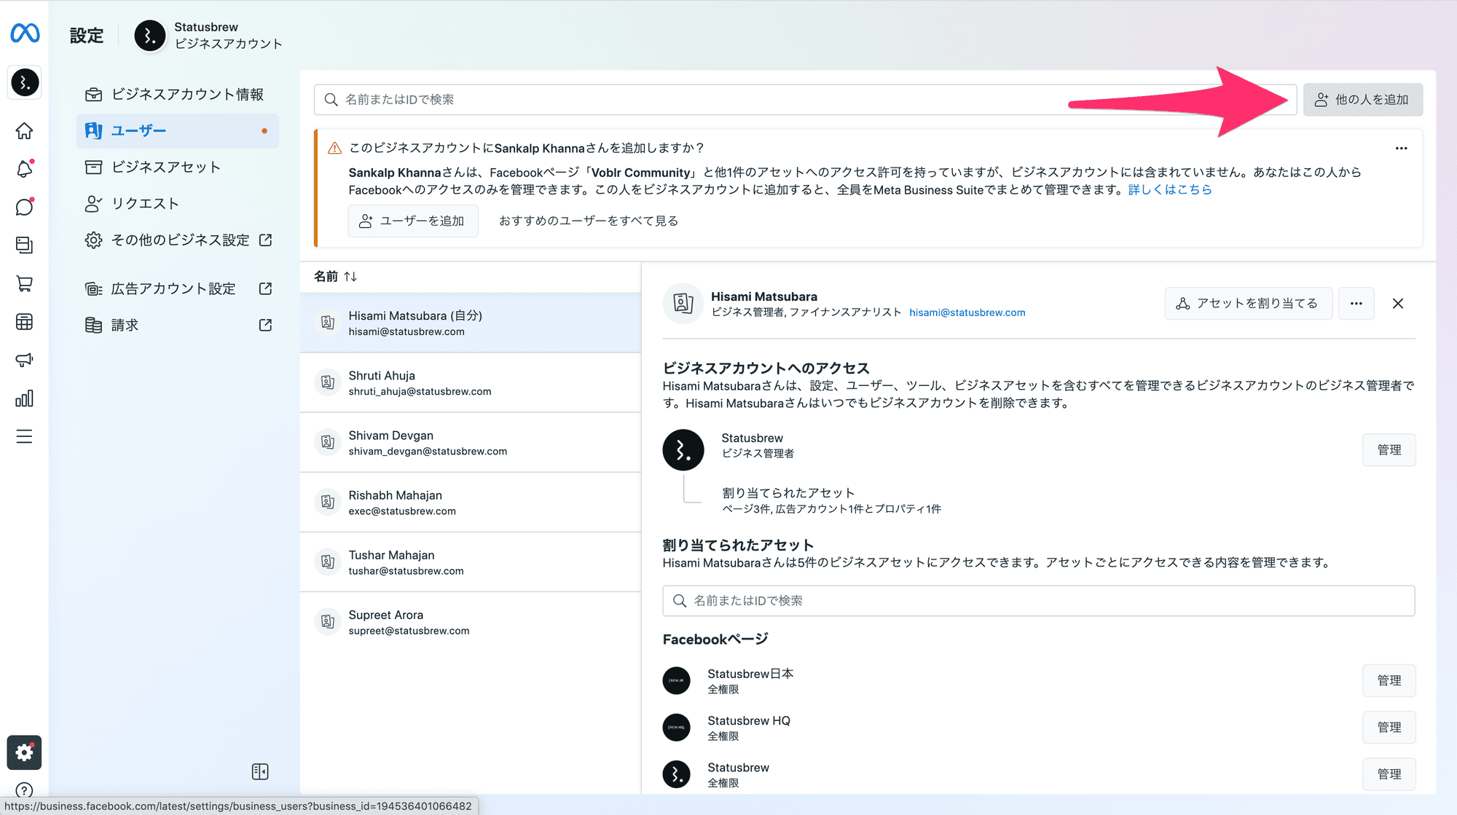
Task: Open all tools hamburger menu icon
Action: (x=24, y=436)
